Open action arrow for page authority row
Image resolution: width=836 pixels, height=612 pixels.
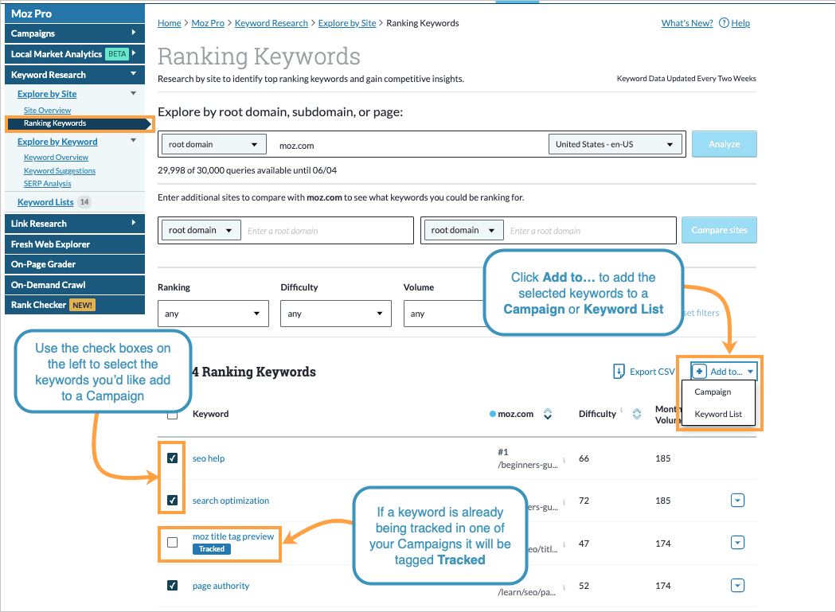737,586
